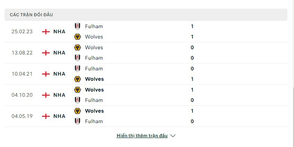
Task: Open the Fulham team name in the 25.02.23 match
Action: [94, 26]
